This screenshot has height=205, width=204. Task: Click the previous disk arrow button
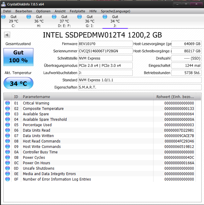click(7, 35)
